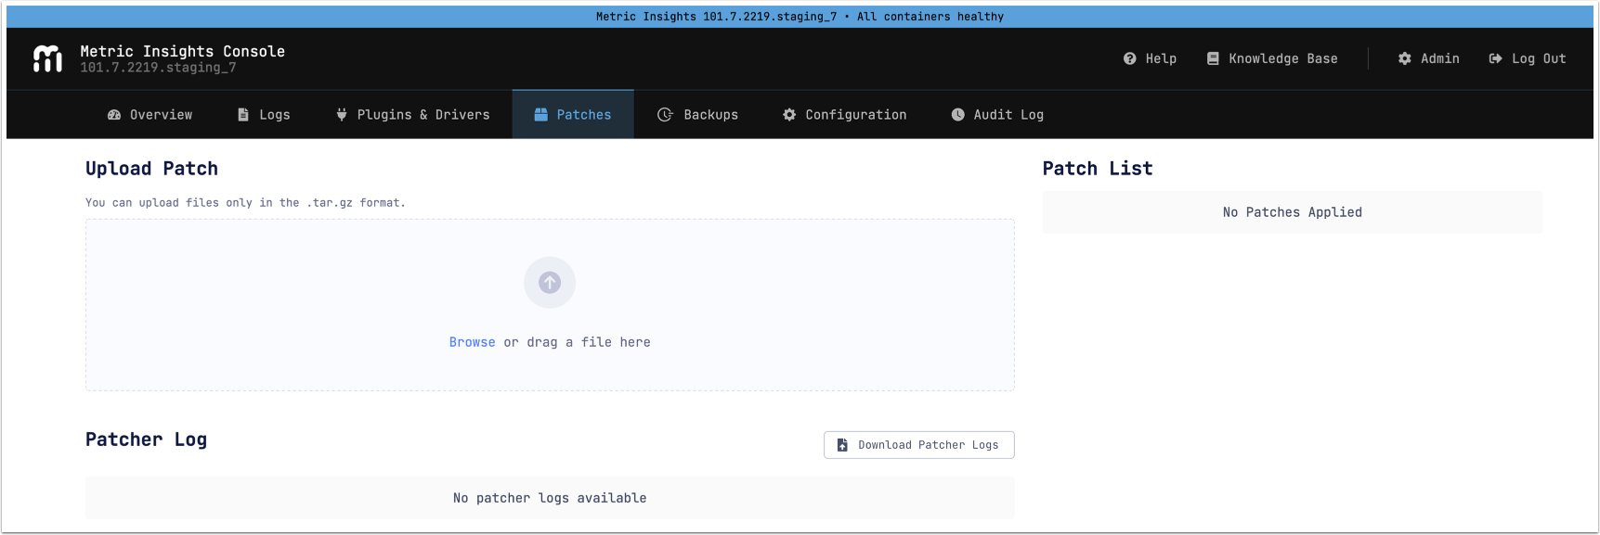
Task: Open the Configuration tab
Action: tap(844, 115)
